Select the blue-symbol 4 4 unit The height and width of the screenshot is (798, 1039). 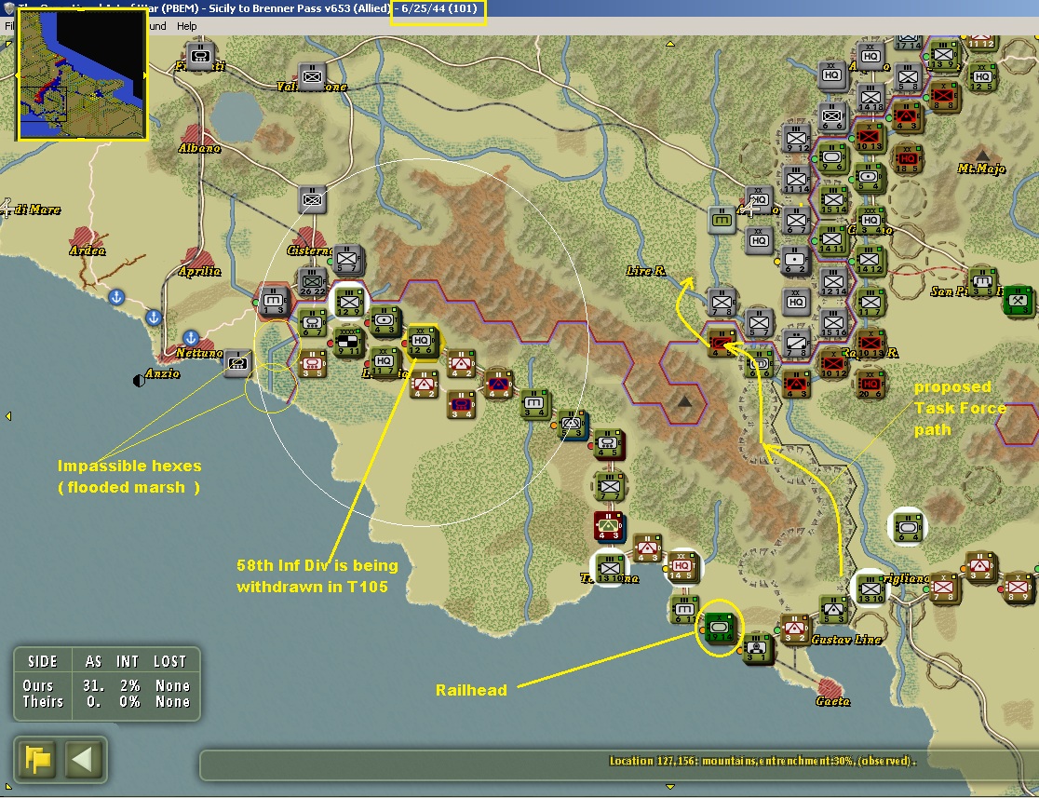pos(497,385)
